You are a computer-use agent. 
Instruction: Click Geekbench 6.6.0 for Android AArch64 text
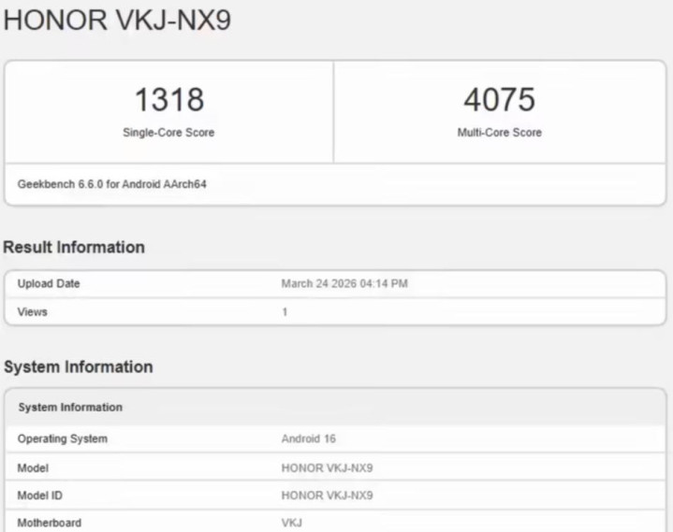coord(111,184)
